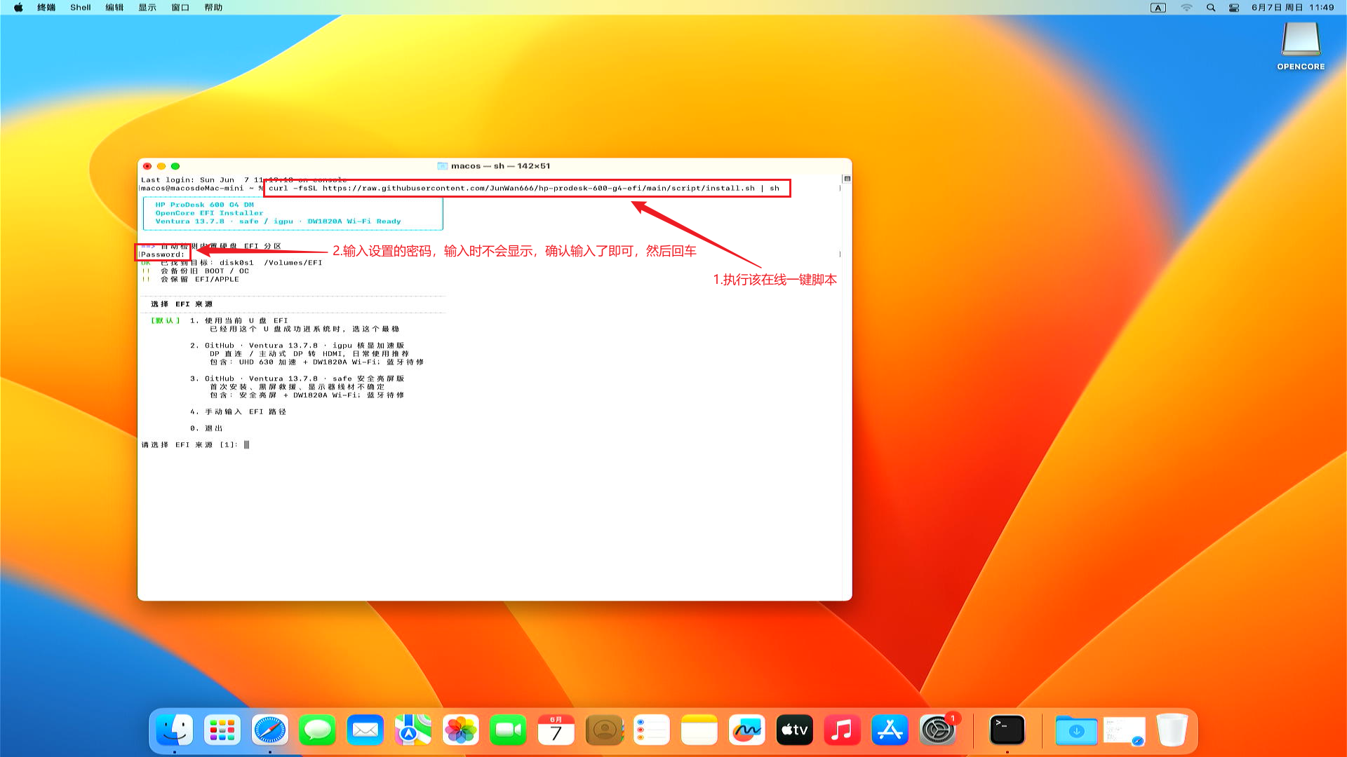Open Notes app in the Dock
This screenshot has width=1347, height=757.
tap(699, 730)
